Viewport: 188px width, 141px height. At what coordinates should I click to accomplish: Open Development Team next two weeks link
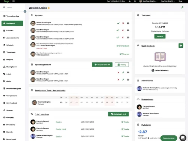pyautogui.click(x=50, y=91)
